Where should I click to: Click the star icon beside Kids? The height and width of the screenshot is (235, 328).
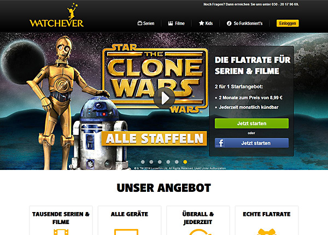[x=201, y=23]
